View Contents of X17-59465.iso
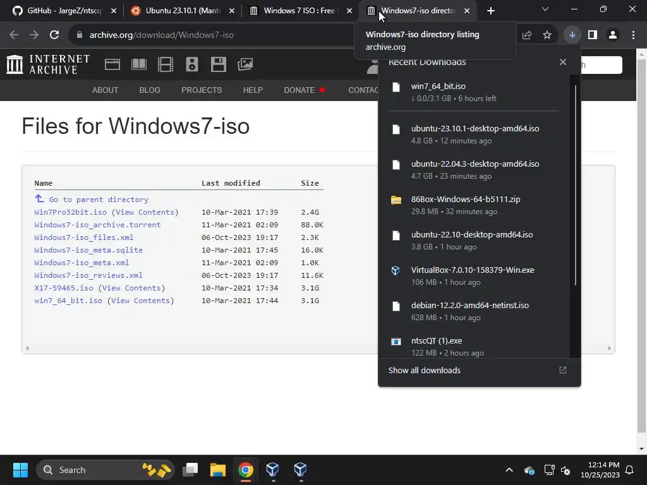 click(131, 288)
